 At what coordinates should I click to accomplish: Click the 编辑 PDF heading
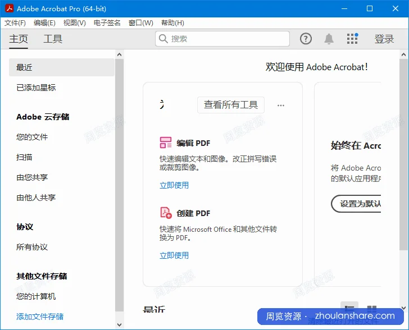(x=193, y=143)
